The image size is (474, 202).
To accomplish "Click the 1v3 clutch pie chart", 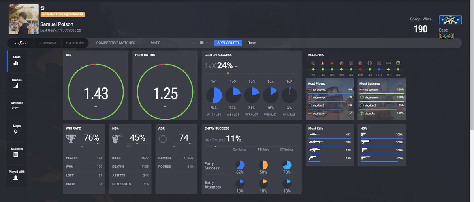I will 252,95.
